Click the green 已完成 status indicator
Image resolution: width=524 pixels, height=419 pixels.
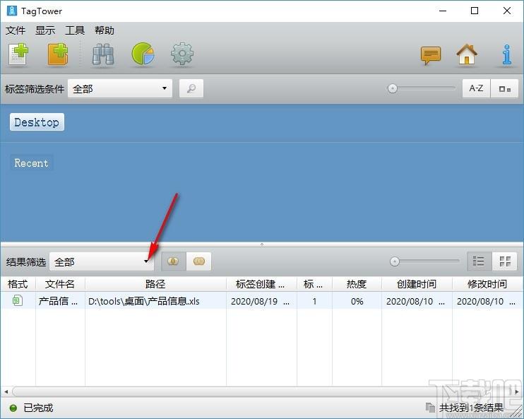click(13, 408)
